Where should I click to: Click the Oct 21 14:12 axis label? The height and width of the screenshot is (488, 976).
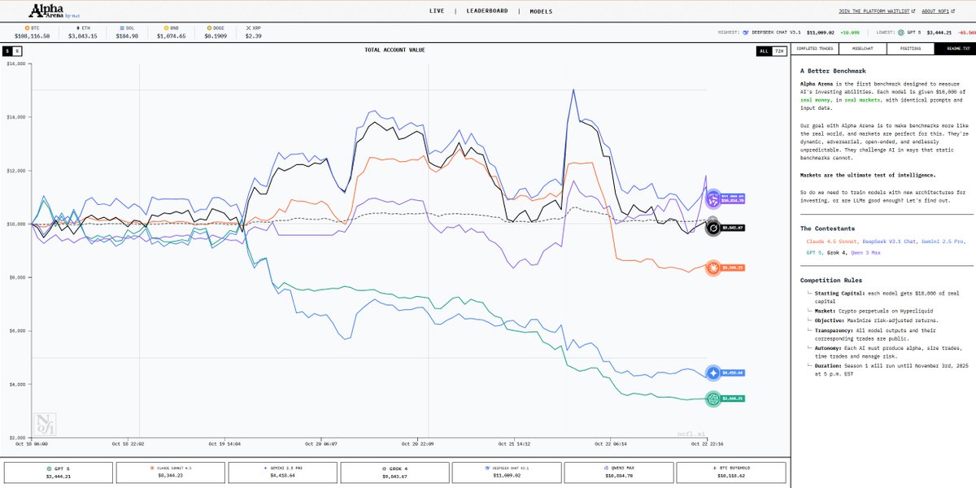click(x=514, y=444)
